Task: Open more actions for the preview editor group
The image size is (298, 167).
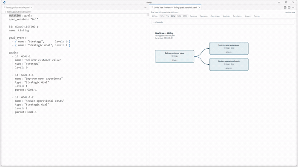Action: tap(293, 8)
